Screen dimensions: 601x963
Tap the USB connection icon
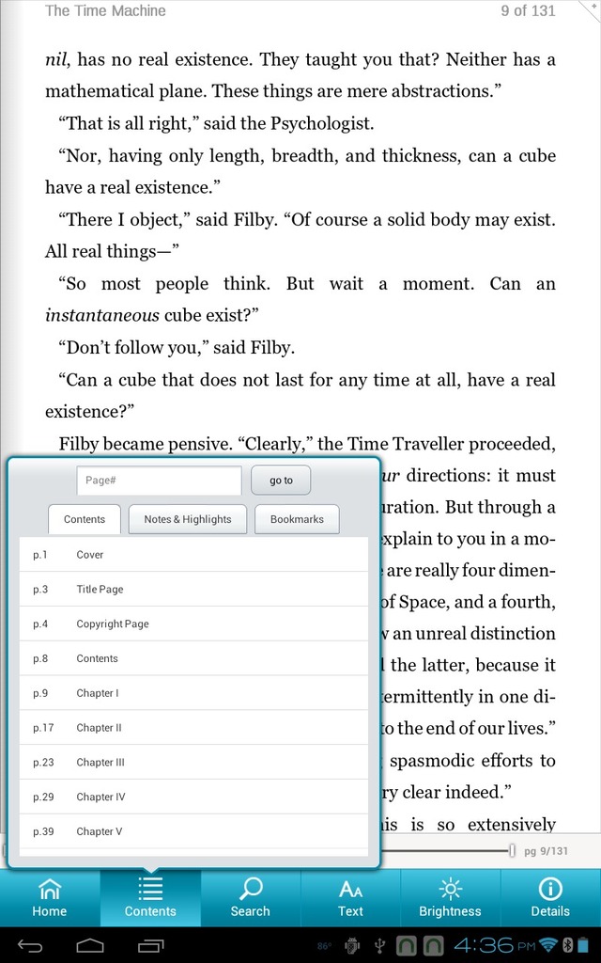tap(379, 946)
